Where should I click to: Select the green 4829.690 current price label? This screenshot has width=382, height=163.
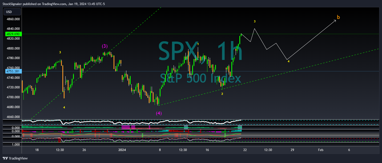pos(13,34)
